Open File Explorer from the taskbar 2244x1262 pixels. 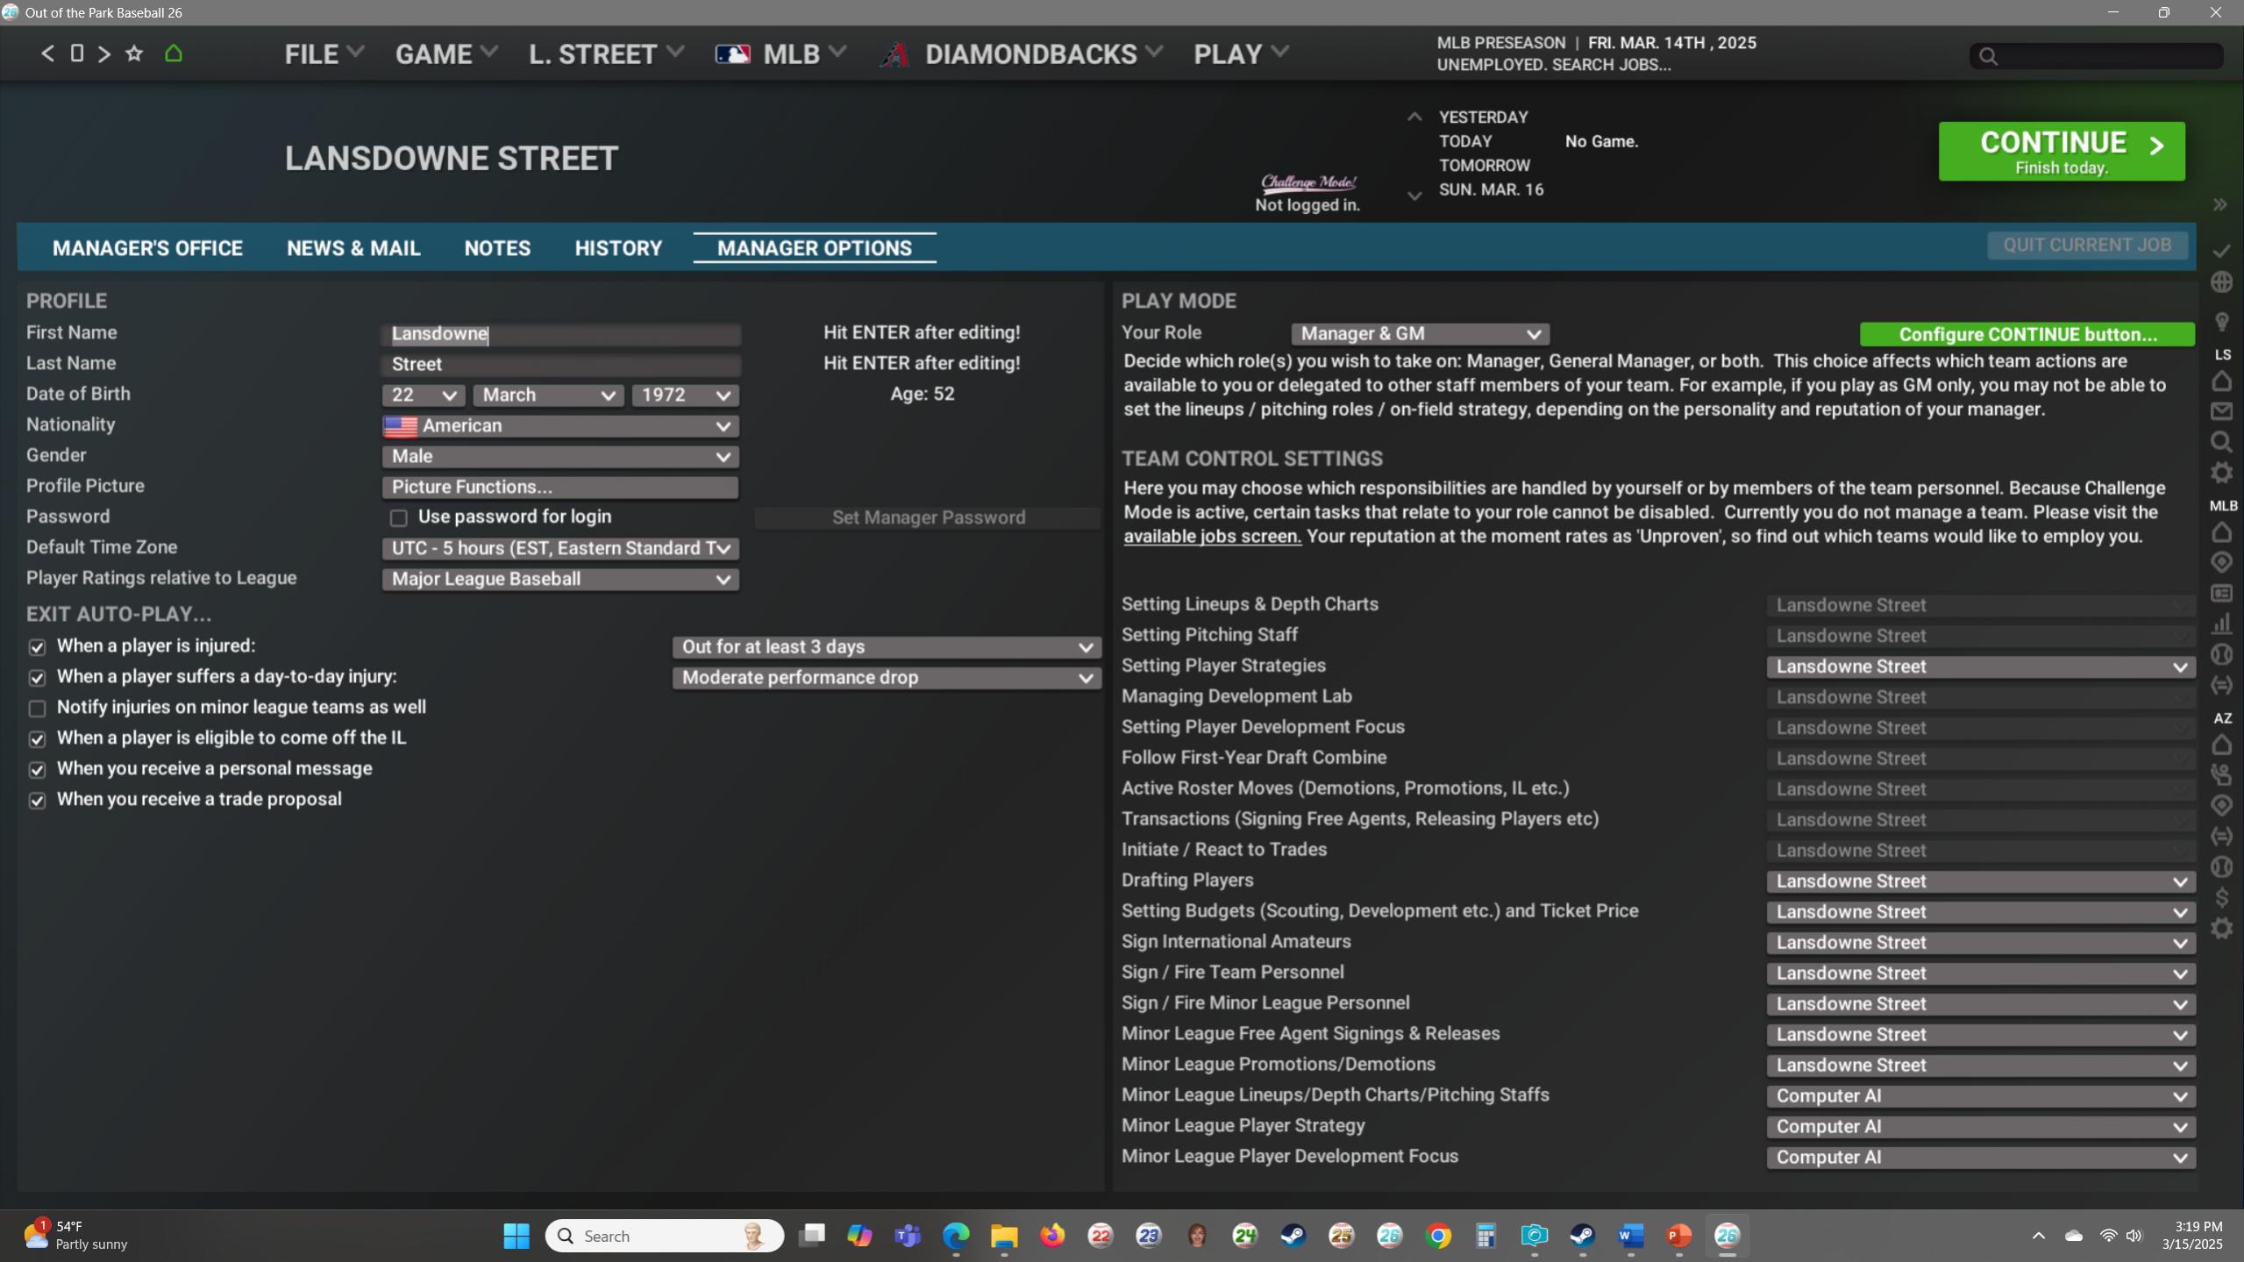(x=1003, y=1236)
